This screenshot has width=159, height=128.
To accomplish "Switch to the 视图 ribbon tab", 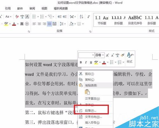I will (x=44, y=8).
